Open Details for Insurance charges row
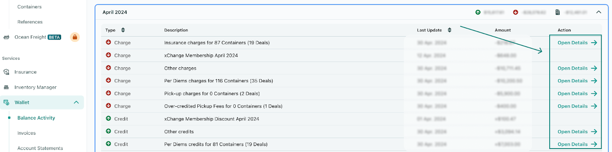Image resolution: width=612 pixels, height=152 pixels. tap(577, 43)
